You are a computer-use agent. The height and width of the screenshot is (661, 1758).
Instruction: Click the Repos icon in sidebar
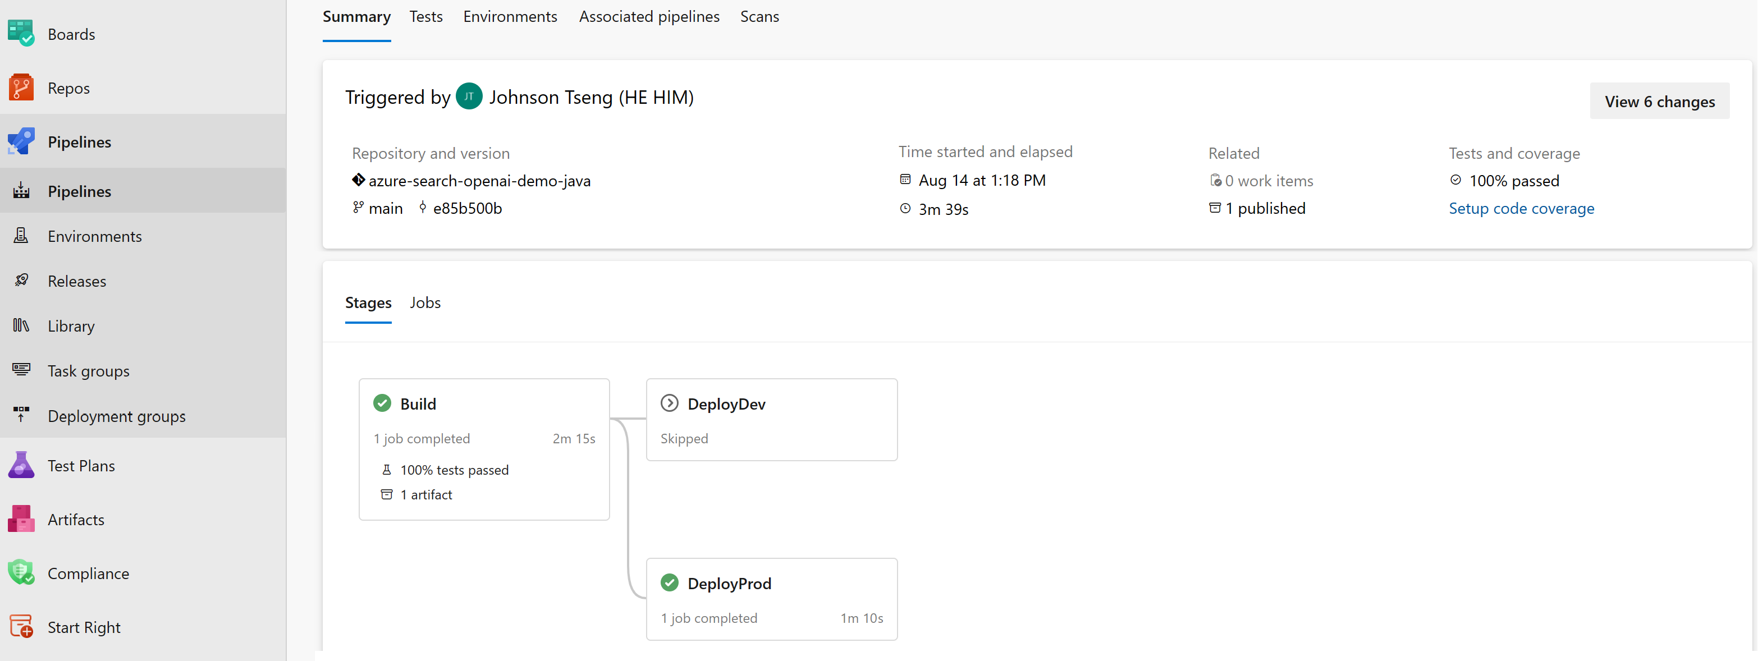21,88
